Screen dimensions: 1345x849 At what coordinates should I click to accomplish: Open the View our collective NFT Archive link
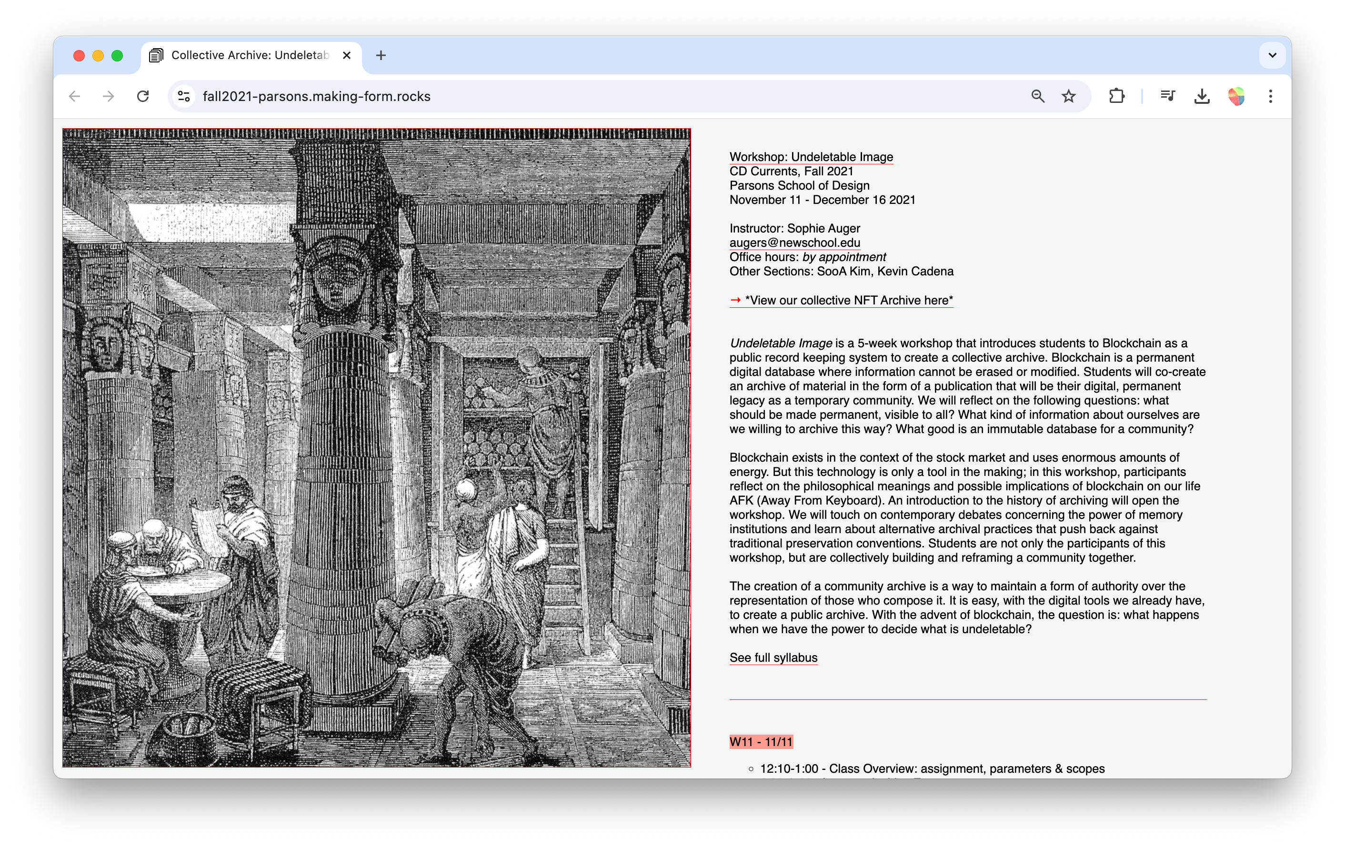[x=841, y=300]
